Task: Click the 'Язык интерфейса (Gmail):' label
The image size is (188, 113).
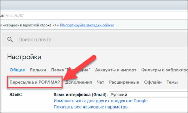Action: [x=81, y=95]
